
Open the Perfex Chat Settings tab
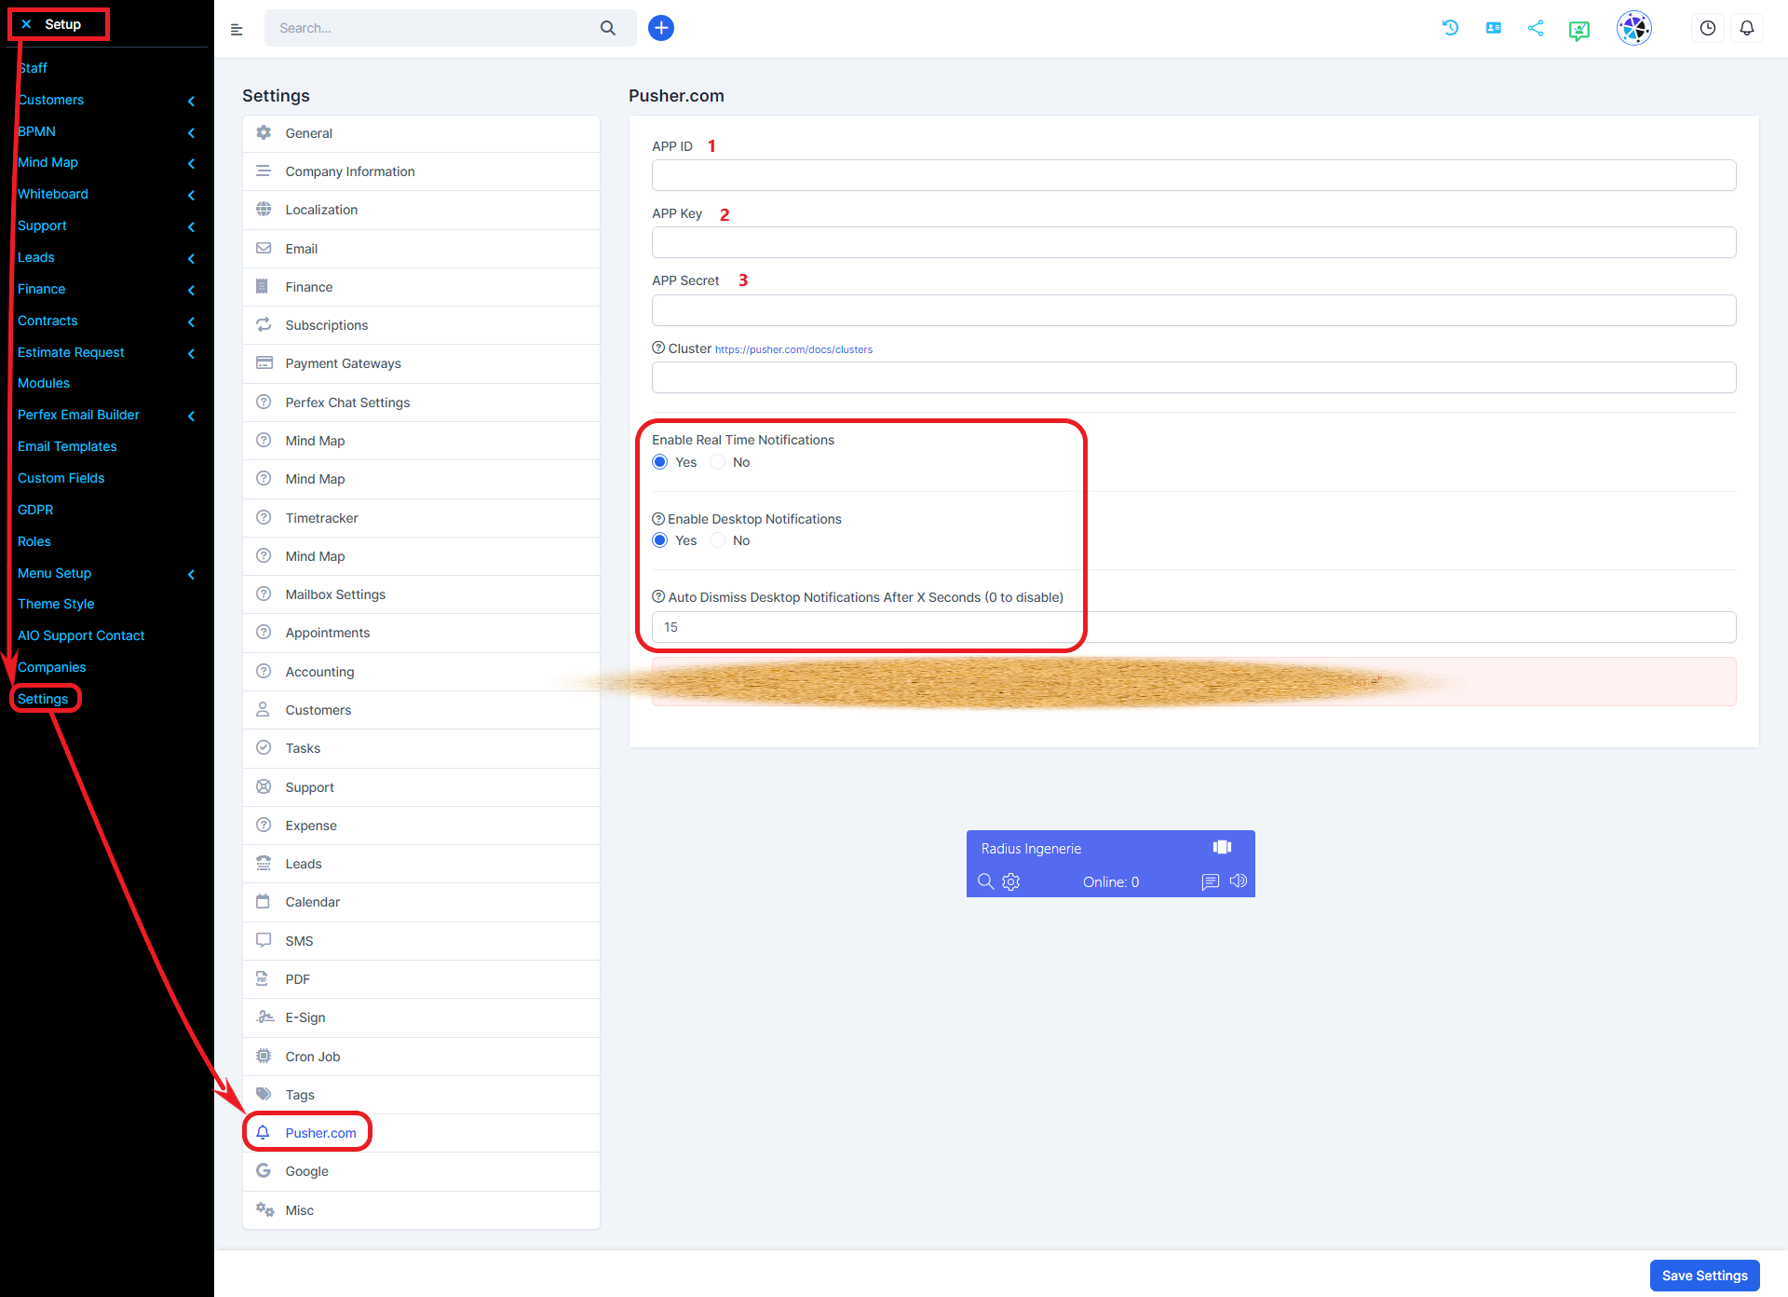click(x=421, y=403)
